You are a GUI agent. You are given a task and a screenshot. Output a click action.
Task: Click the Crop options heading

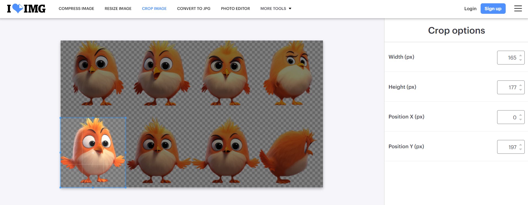(x=456, y=30)
